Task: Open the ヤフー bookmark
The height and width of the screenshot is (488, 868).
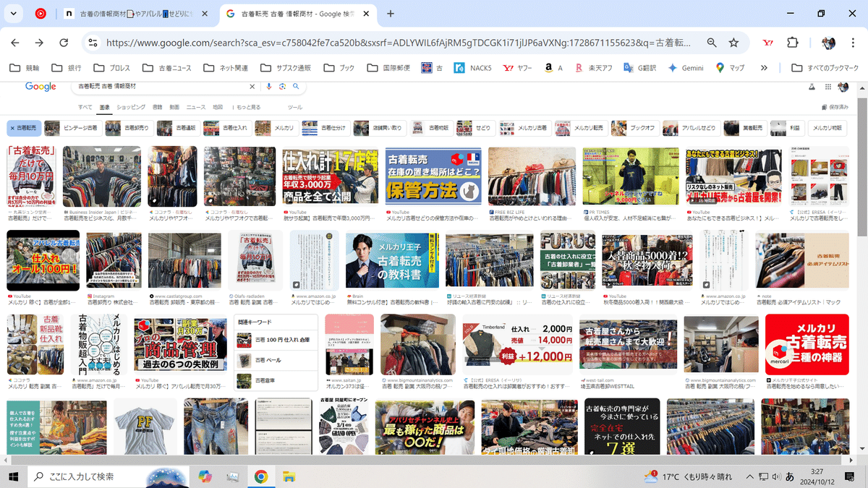Action: 518,67
